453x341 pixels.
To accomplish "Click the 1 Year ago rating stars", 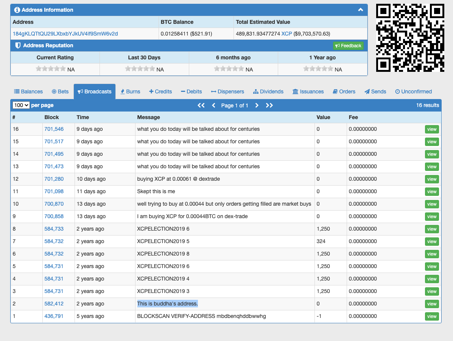I will coord(318,69).
